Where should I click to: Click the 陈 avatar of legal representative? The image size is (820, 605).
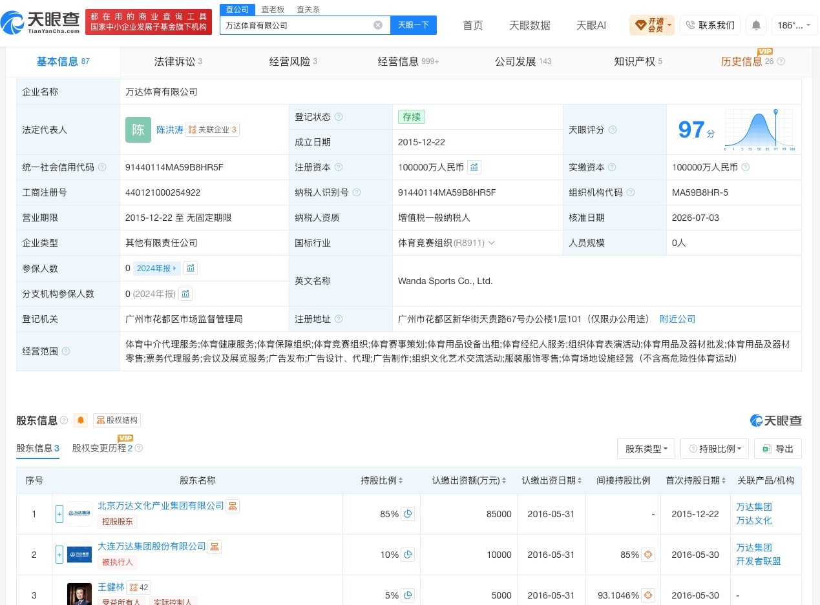(138, 130)
